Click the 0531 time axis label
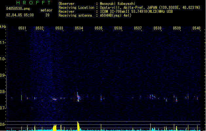Image resolution: width=206 pixels, height=131 pixels. pos(22,28)
